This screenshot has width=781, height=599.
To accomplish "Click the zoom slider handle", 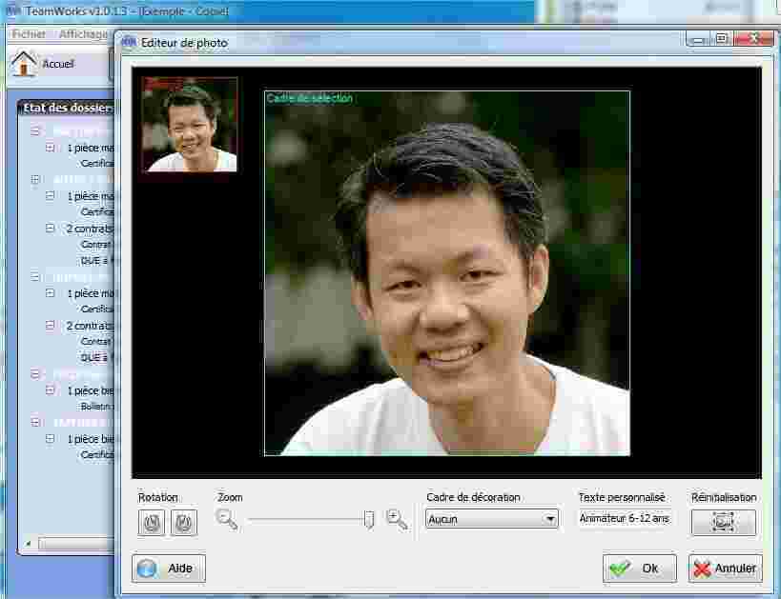I will (369, 519).
